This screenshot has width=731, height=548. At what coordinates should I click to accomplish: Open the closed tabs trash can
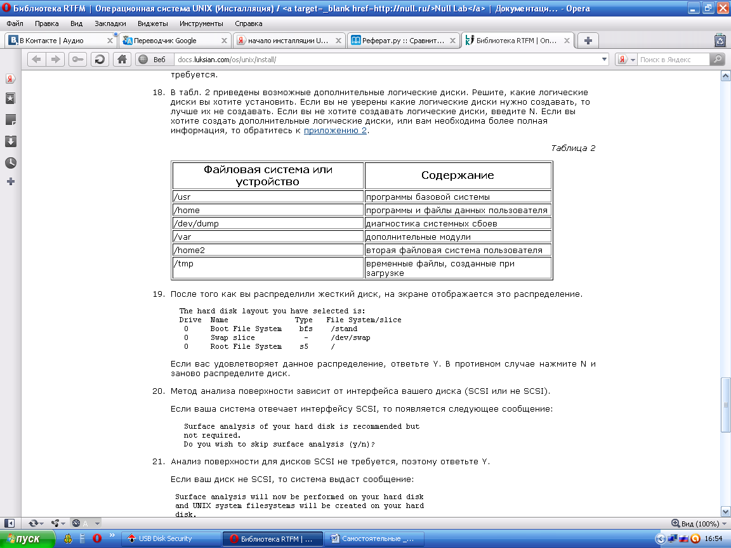point(720,41)
